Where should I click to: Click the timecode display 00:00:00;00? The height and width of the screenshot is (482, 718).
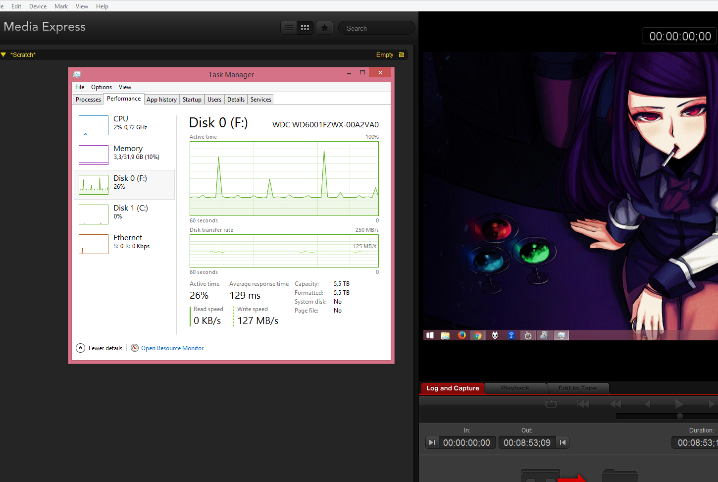(x=680, y=36)
